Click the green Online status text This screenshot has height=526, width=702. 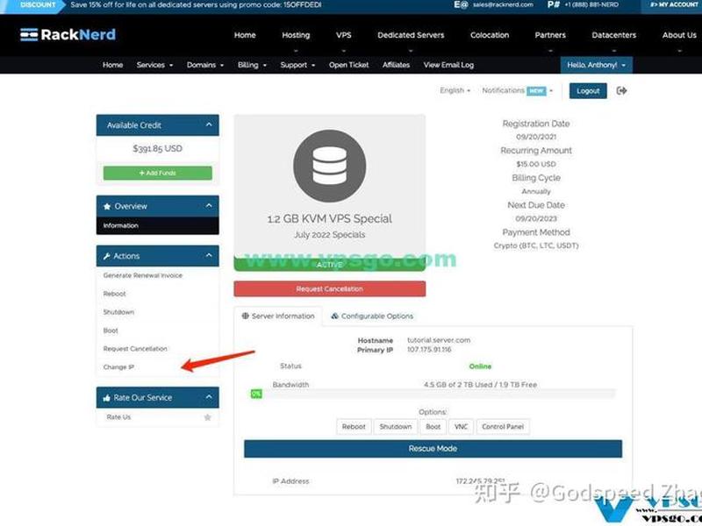tap(480, 366)
